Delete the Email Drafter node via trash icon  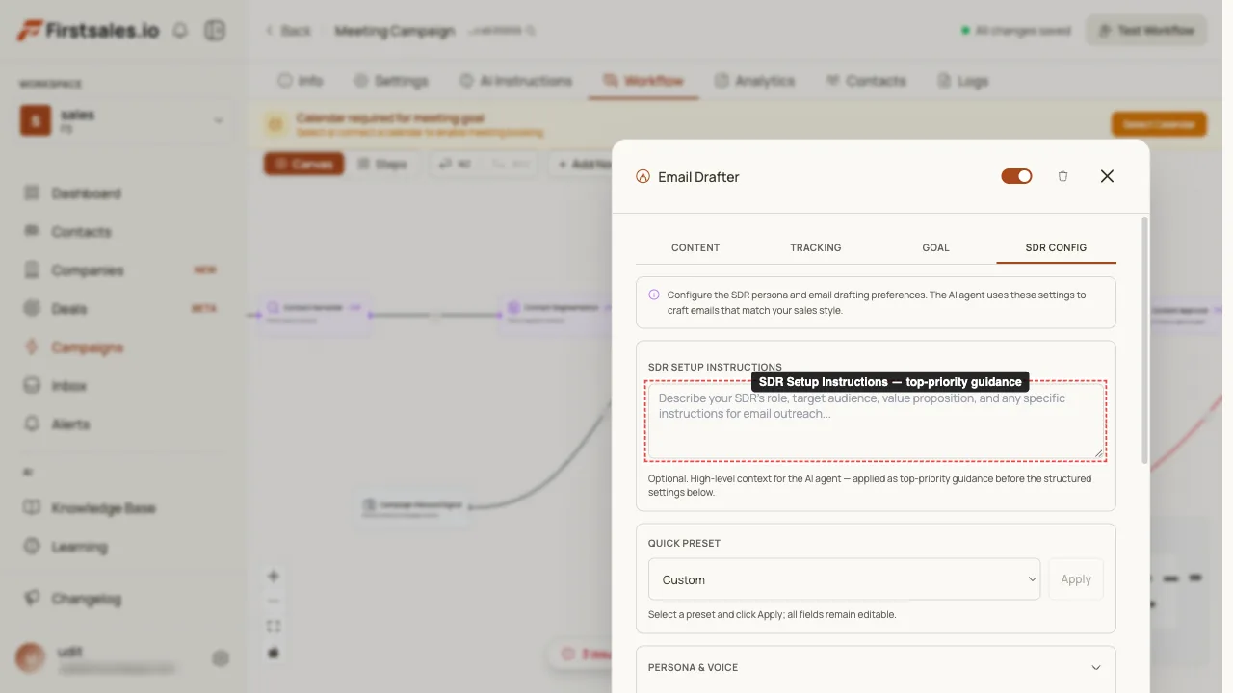pyautogui.click(x=1062, y=176)
